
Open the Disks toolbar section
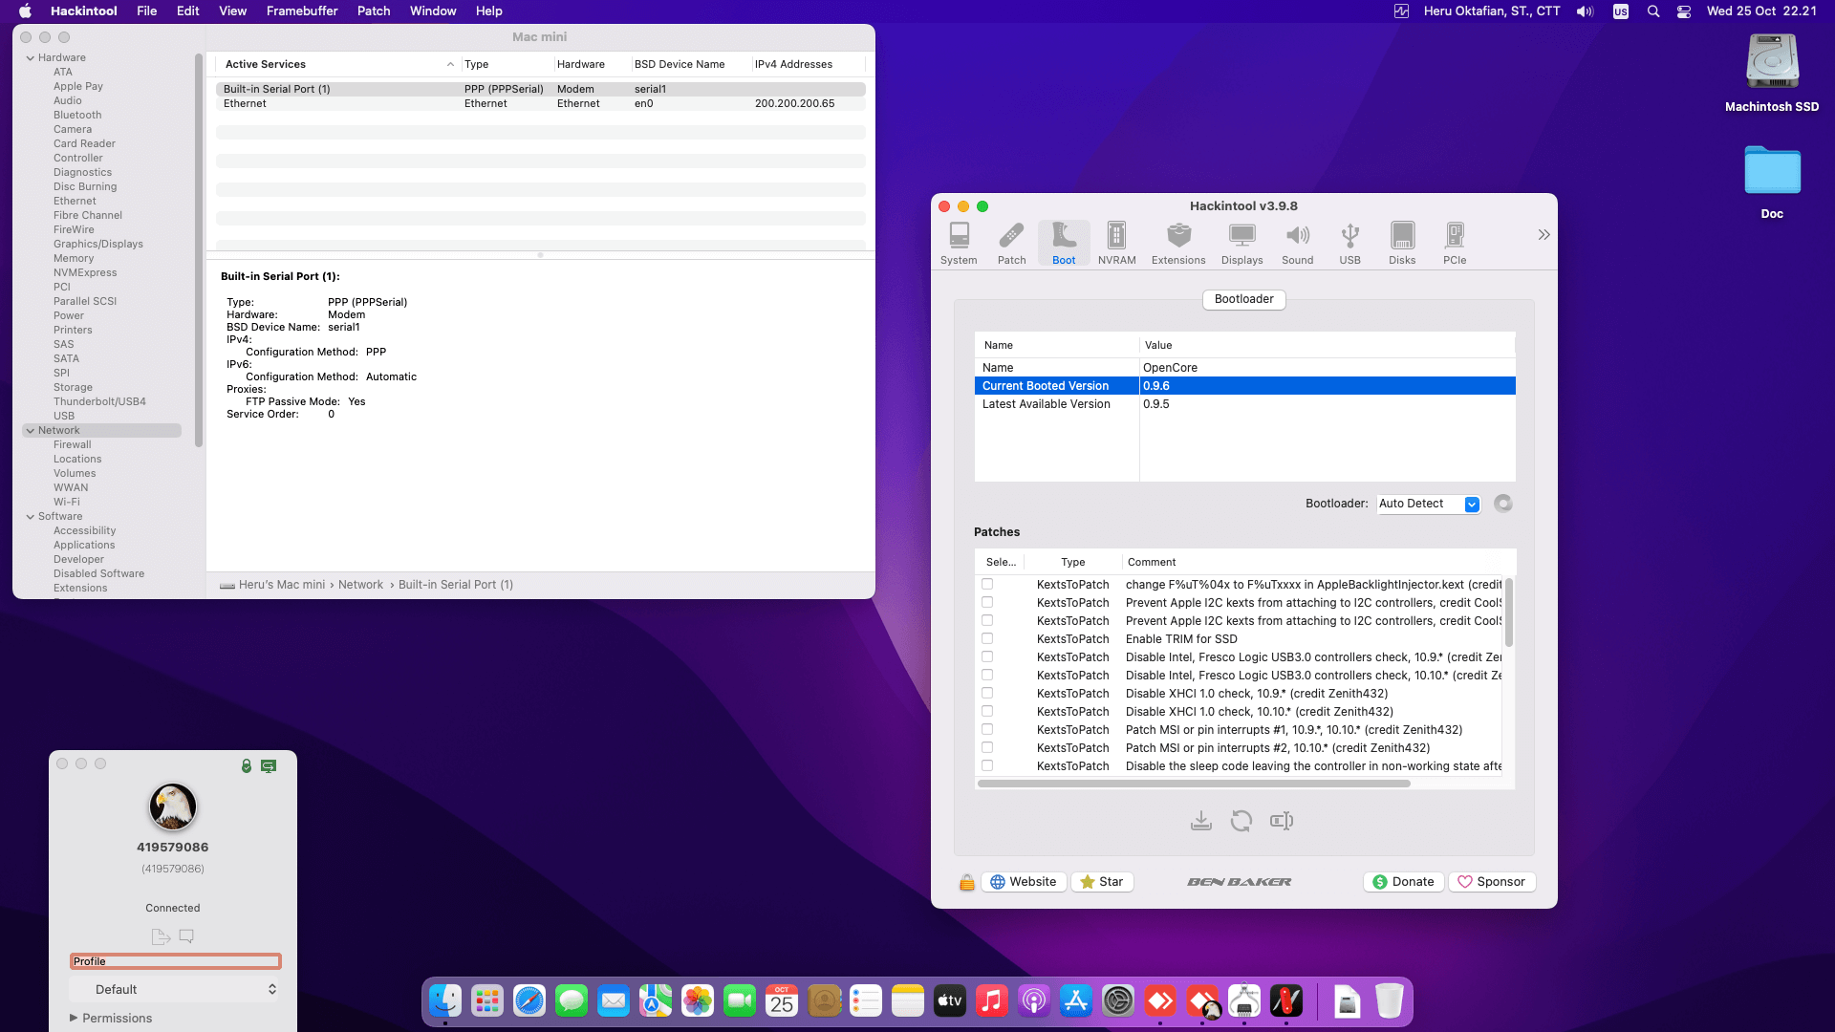click(1402, 243)
